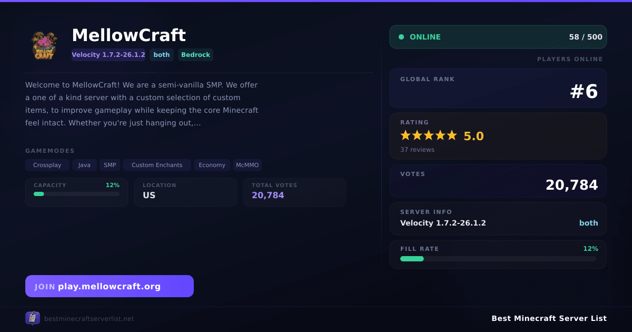Click the Fill Rate '12%' value

590,249
